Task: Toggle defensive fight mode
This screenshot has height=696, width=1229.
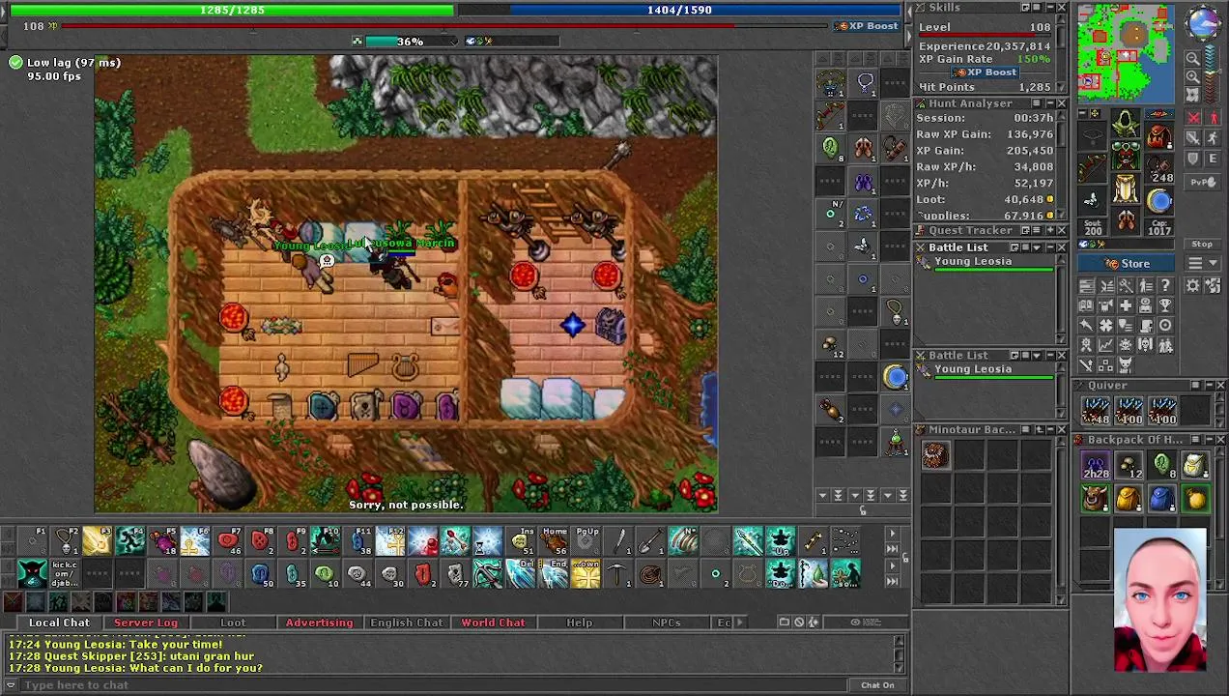Action: point(1193,159)
